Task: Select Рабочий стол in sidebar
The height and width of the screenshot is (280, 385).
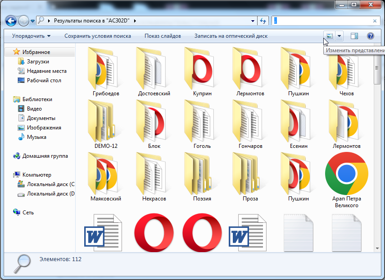Action: pyautogui.click(x=44, y=80)
